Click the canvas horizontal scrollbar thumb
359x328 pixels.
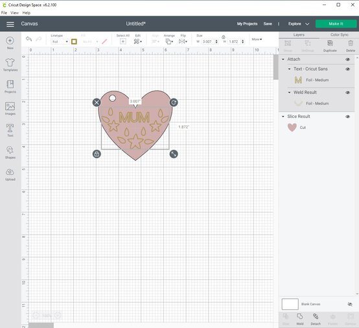point(41,325)
